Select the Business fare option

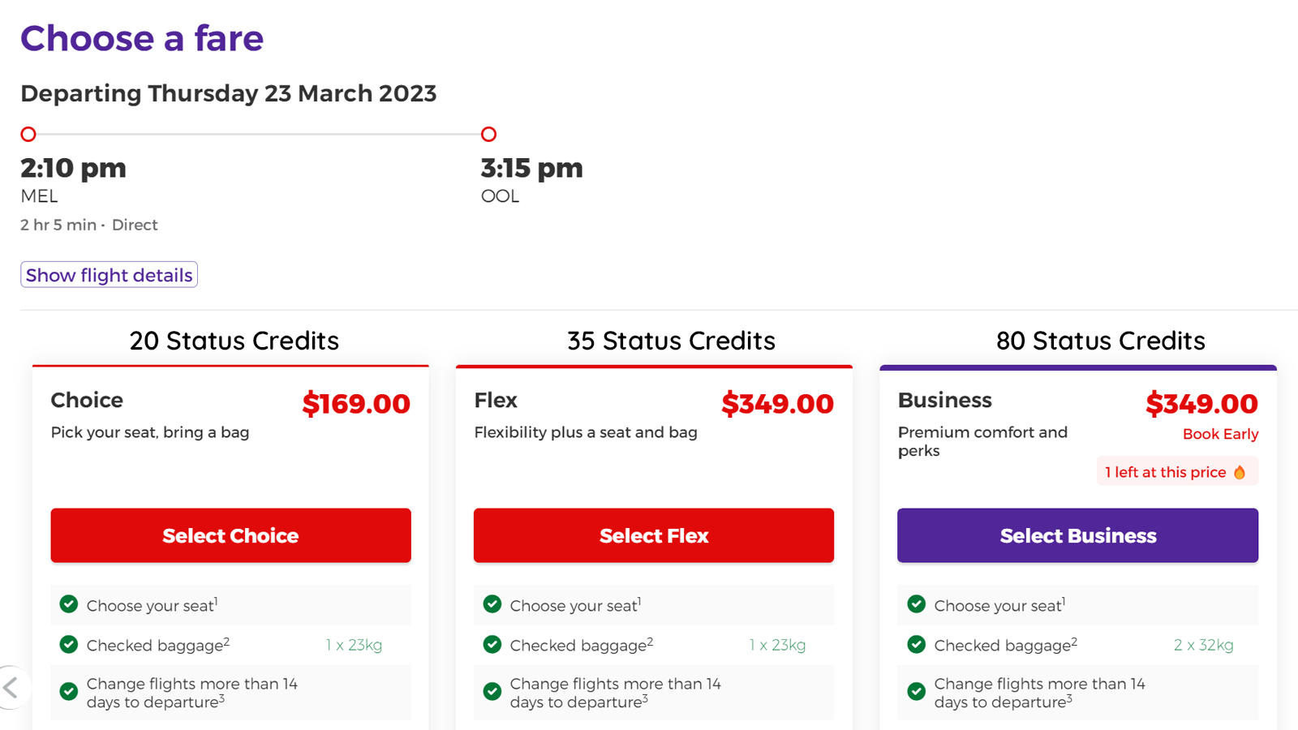pyautogui.click(x=1077, y=535)
